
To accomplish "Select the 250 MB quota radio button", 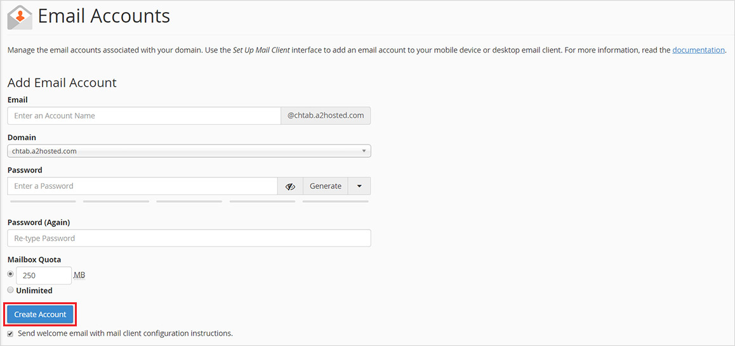I will [10, 274].
